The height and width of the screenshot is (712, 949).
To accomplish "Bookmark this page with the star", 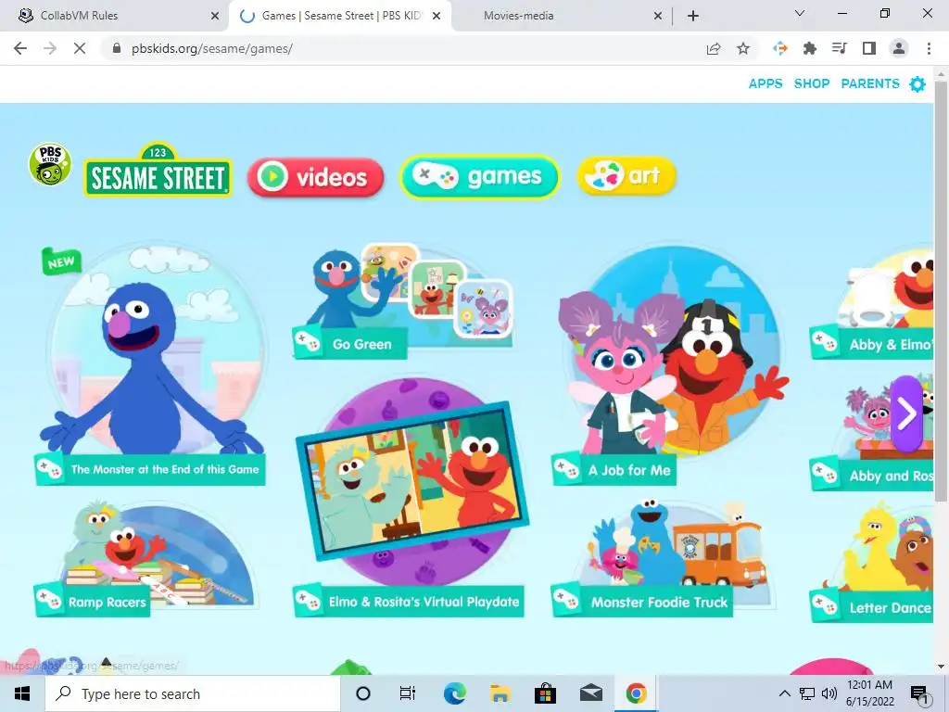I will [x=743, y=48].
